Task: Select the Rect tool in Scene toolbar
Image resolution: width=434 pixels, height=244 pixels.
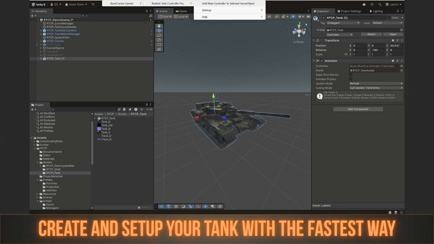Action: pyautogui.click(x=159, y=45)
